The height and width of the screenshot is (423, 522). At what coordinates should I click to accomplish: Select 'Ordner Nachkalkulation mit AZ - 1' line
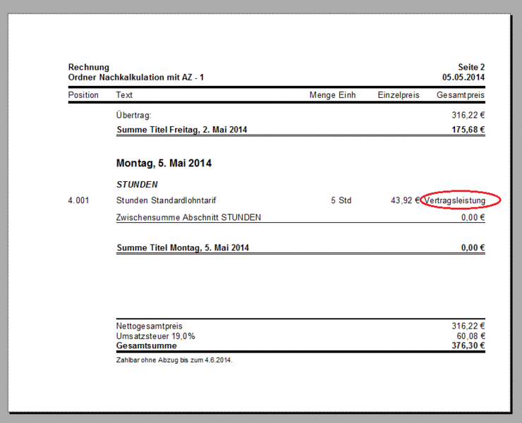(x=136, y=78)
